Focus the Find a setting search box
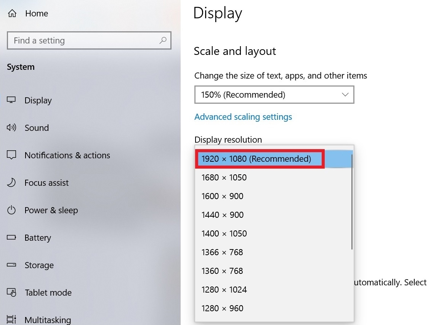Image resolution: width=436 pixels, height=325 pixels. [x=89, y=40]
